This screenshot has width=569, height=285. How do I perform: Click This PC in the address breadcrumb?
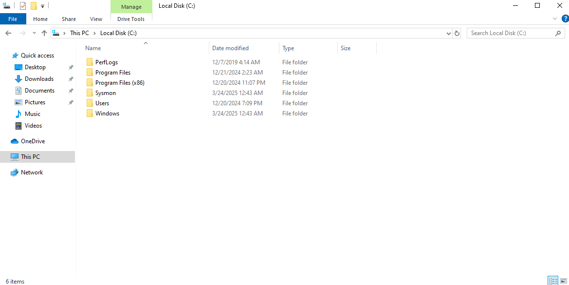coord(79,33)
